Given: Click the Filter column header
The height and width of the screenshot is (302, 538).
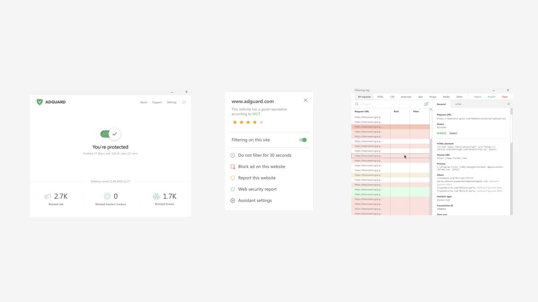Looking at the screenshot, I should pos(416,112).
